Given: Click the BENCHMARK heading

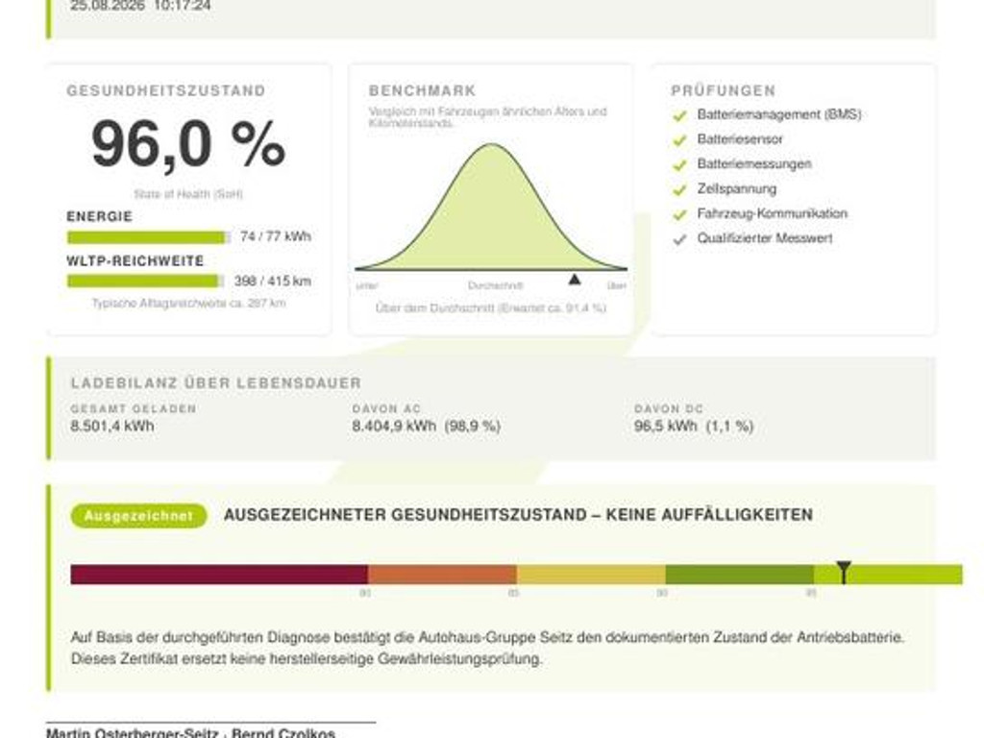Looking at the screenshot, I should click(x=423, y=91).
